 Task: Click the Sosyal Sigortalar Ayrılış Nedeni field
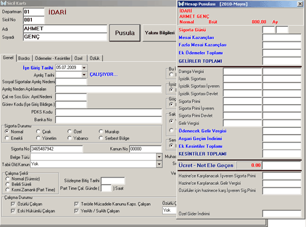[71, 82]
